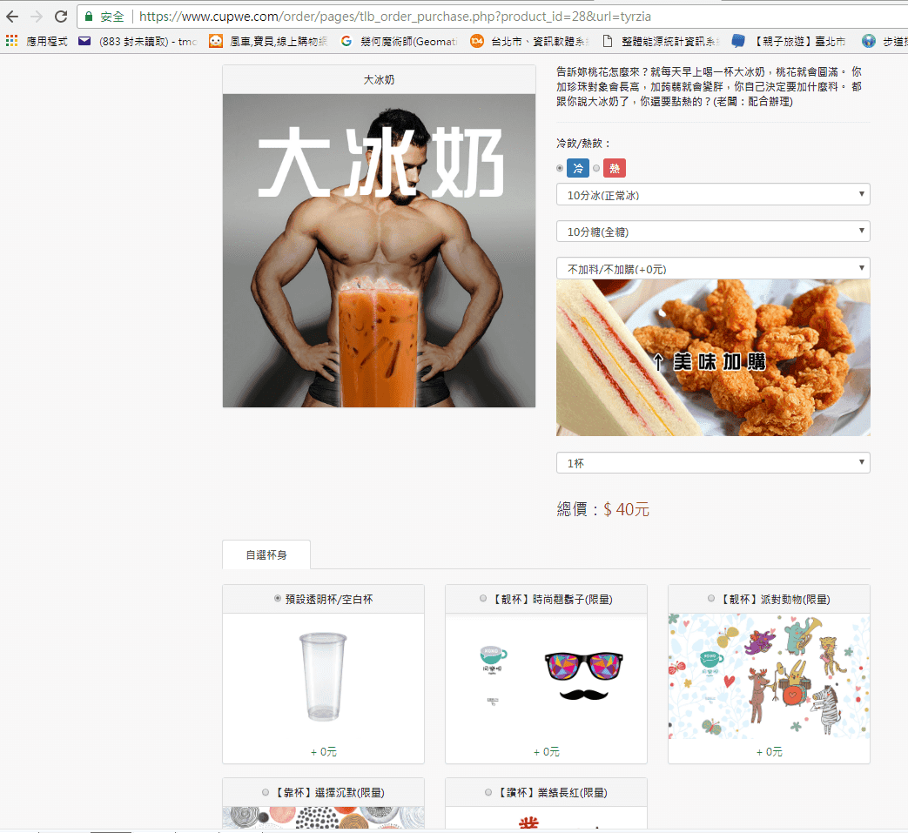
Task: Switch to the 自選杯身 tab
Action: 266,554
